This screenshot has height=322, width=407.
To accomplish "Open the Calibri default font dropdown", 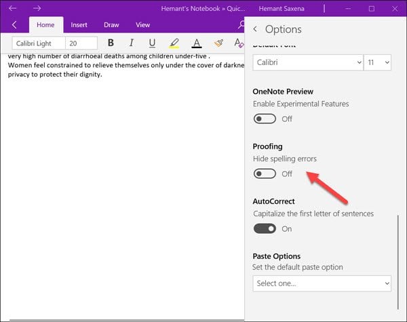I will 308,62.
